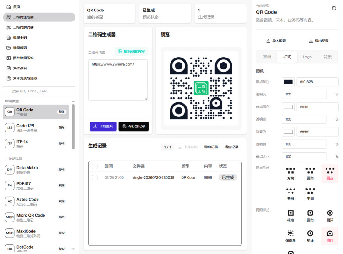Image resolution: width=343 pixels, height=254 pixels.
Task: Select 标准 eye style
Action: 290,216
